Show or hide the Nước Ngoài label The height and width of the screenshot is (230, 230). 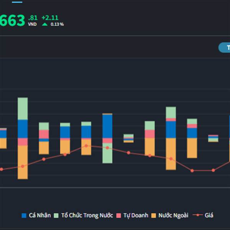(173, 215)
